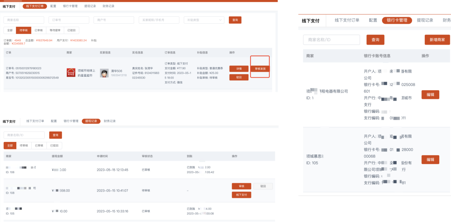Select 已驳回 filter in withdrawal records panel
Image resolution: width=451 pixels, height=222 pixels.
click(x=54, y=146)
